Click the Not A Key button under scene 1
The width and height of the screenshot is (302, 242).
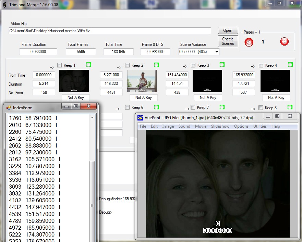(x=75, y=98)
